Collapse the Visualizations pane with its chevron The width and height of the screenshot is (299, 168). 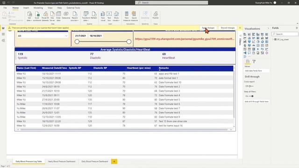point(268,28)
